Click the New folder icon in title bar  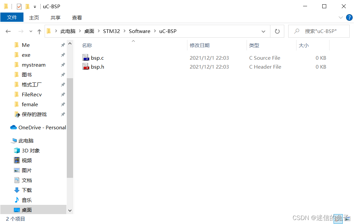(x=27, y=7)
